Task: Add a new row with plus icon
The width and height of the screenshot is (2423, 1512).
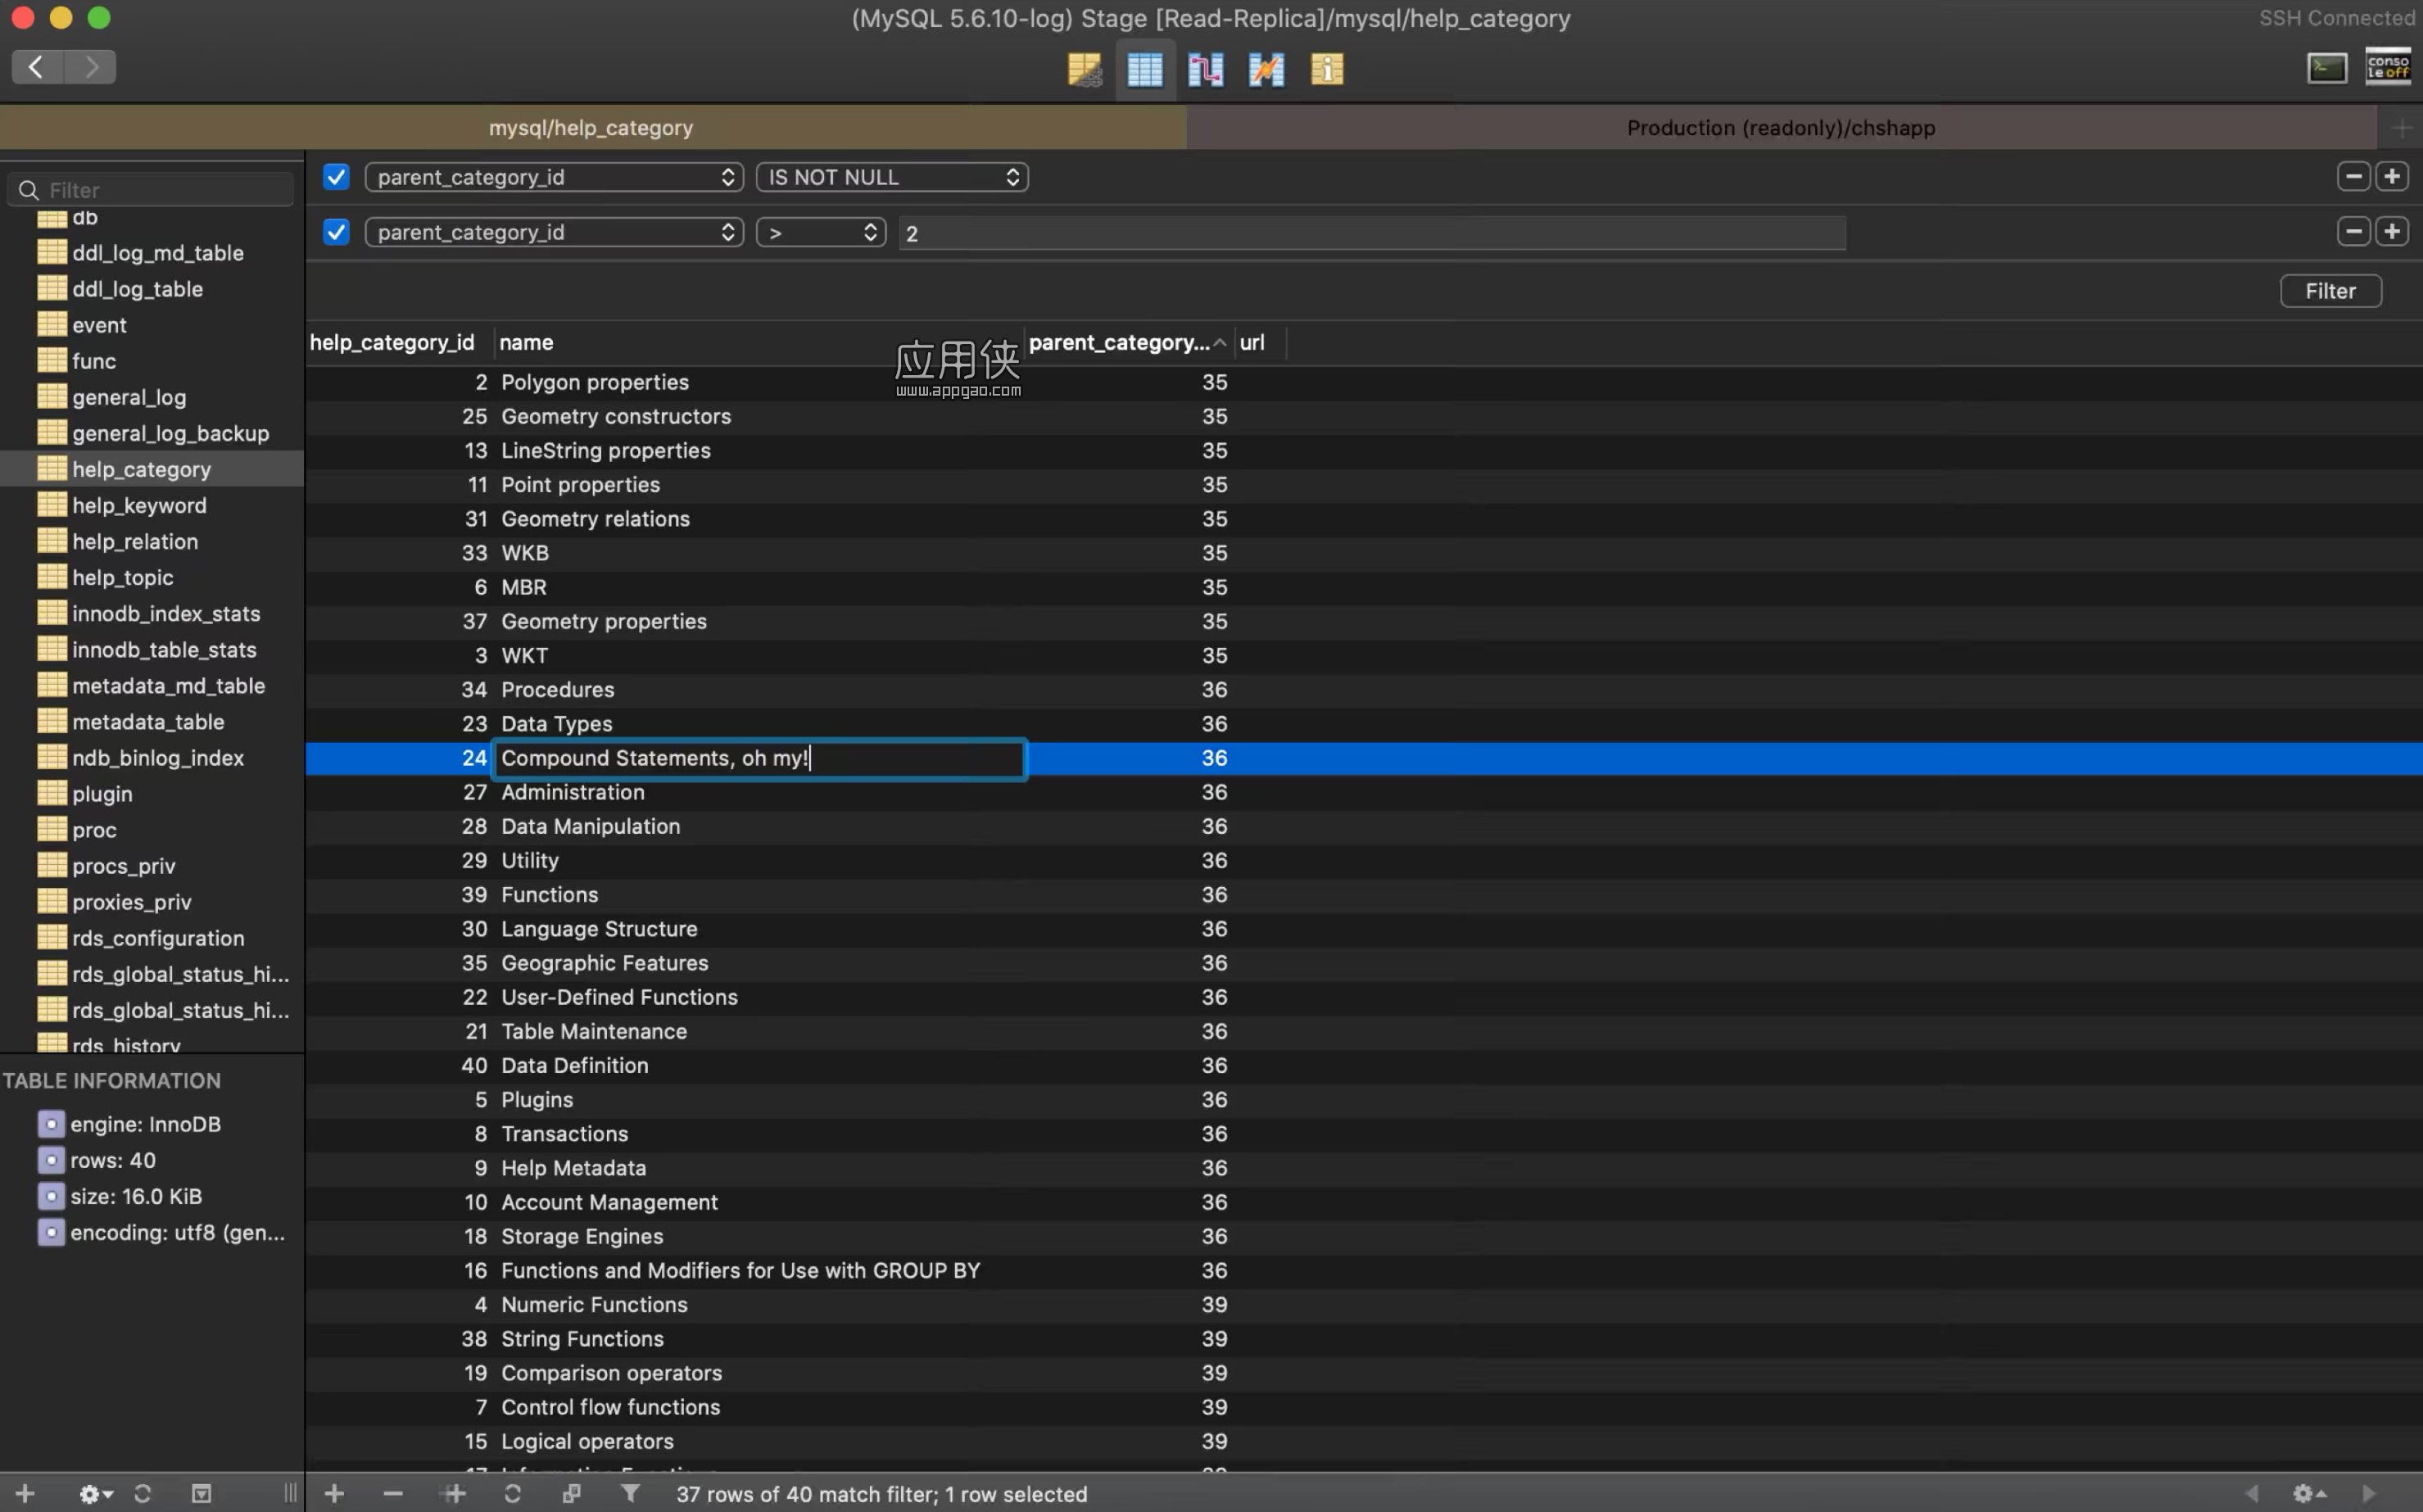Action: click(x=334, y=1493)
